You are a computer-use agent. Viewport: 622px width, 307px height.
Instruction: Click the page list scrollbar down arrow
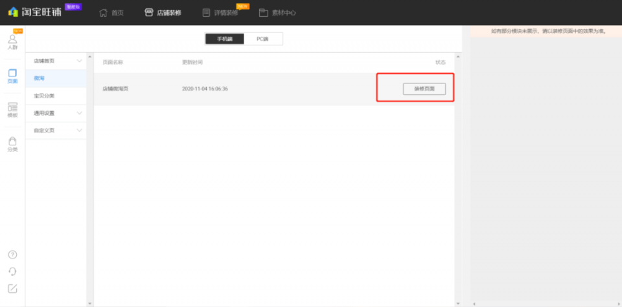(x=458, y=303)
